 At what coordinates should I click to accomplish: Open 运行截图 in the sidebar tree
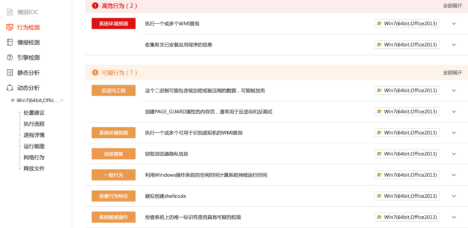(34, 146)
